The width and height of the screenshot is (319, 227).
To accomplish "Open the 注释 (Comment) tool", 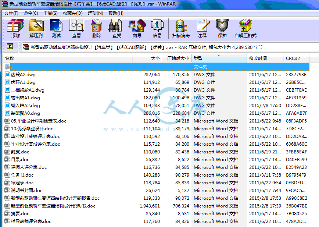I will (x=202, y=28).
